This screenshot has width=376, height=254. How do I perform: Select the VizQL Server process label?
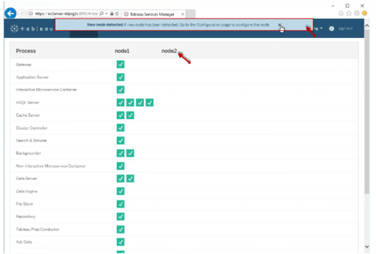coord(27,102)
